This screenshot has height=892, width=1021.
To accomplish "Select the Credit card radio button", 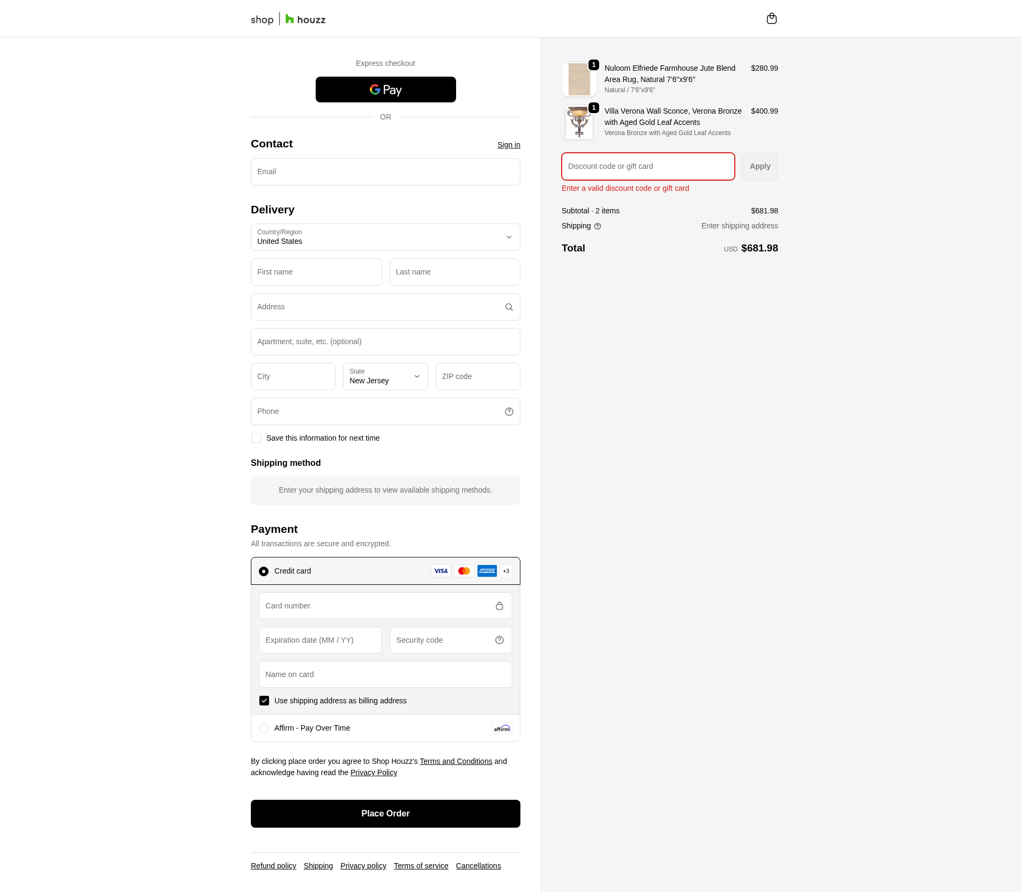I will (264, 571).
